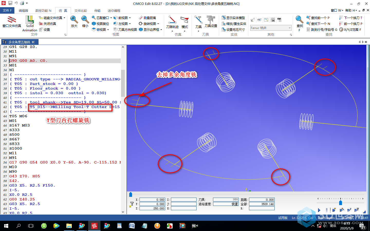This screenshot has width=370, height=231.
Task: Click 缩放/重生实体 zoom regenerate solid
Action: (234, 24)
